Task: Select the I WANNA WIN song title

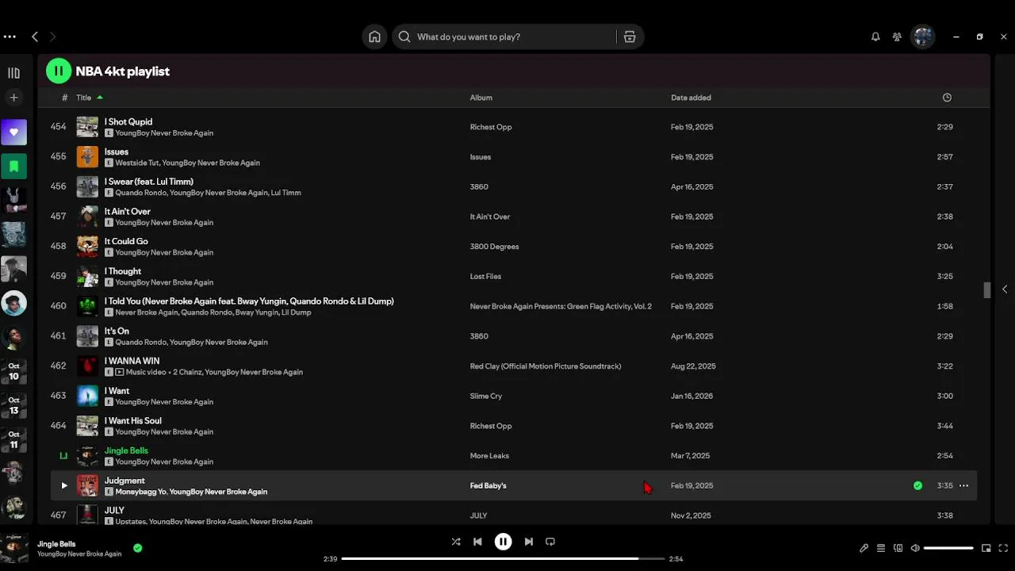Action: pos(132,361)
